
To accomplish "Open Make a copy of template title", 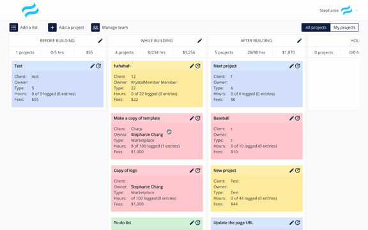I will [x=137, y=118].
